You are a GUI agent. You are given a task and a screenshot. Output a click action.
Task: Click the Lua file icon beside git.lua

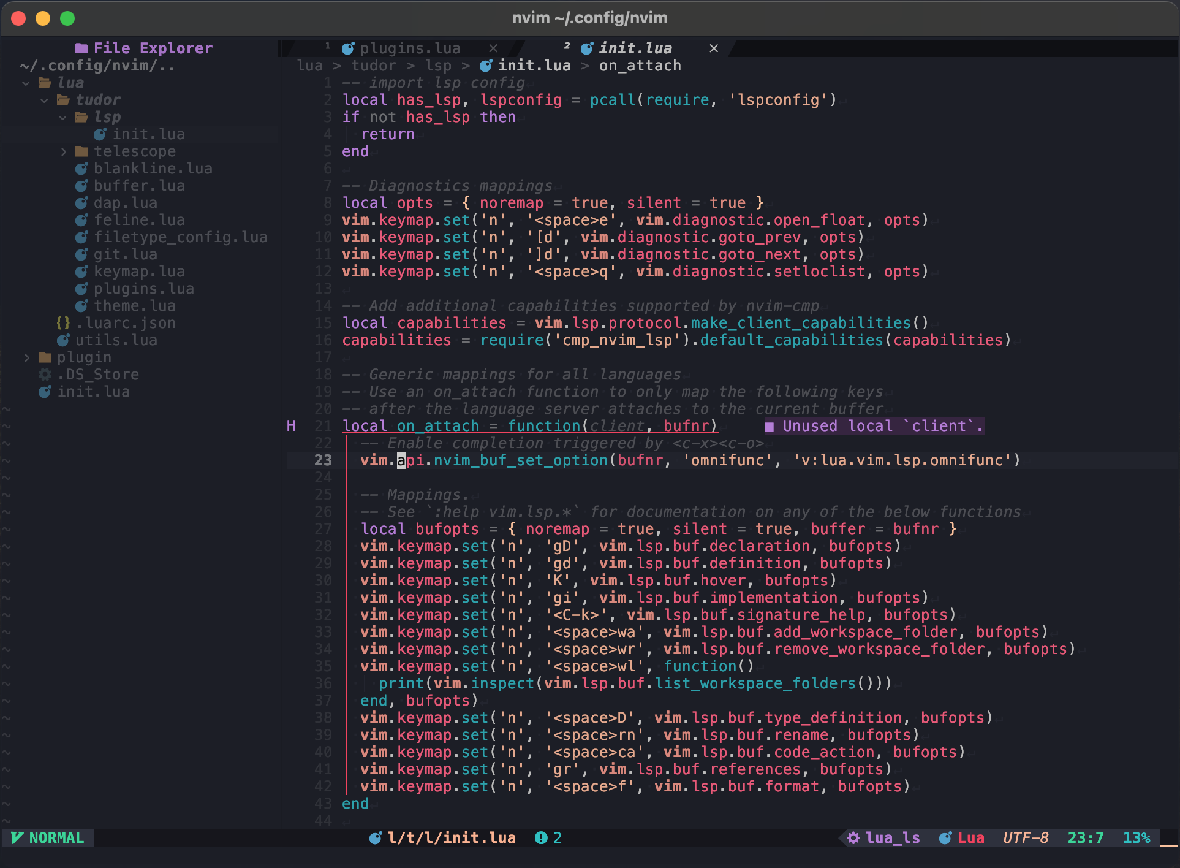[x=81, y=254]
